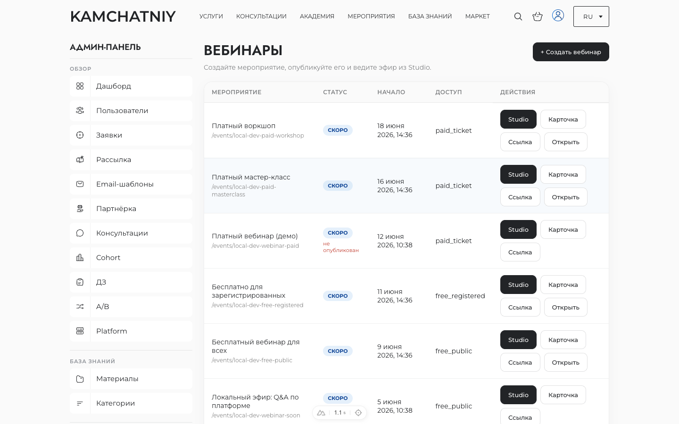Click the ДЗ clipboard icon
Screen dimensions: 679x424
80,282
